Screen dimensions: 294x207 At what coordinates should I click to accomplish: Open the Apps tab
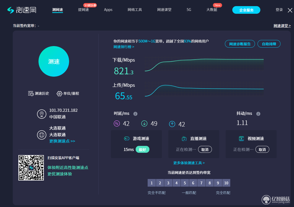tap(108, 10)
